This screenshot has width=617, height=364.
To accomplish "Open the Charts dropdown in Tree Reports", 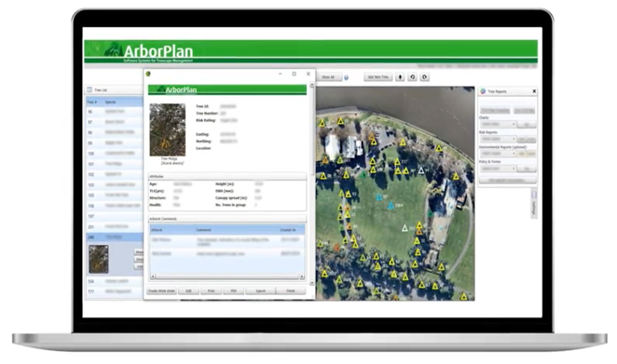I will coord(498,124).
